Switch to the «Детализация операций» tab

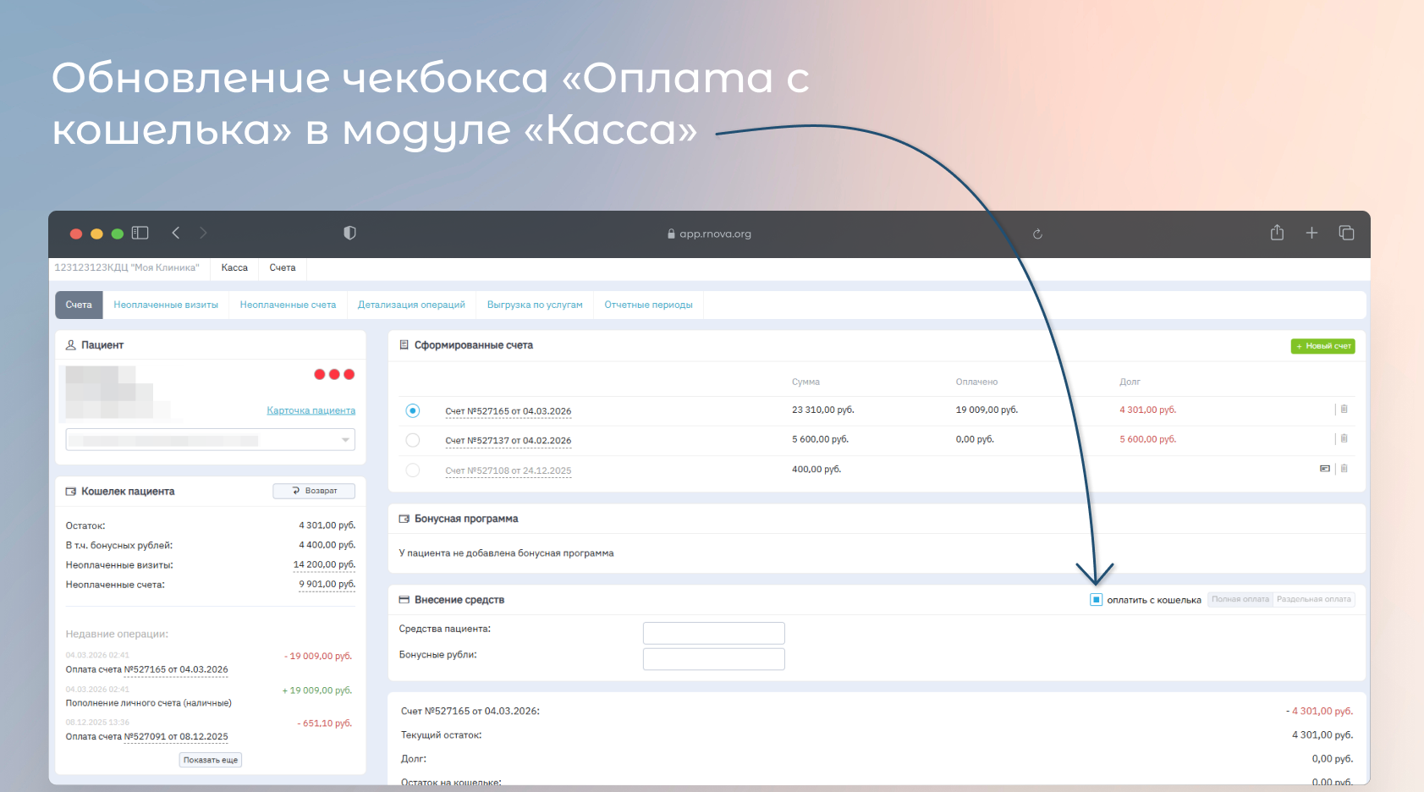[x=411, y=305]
